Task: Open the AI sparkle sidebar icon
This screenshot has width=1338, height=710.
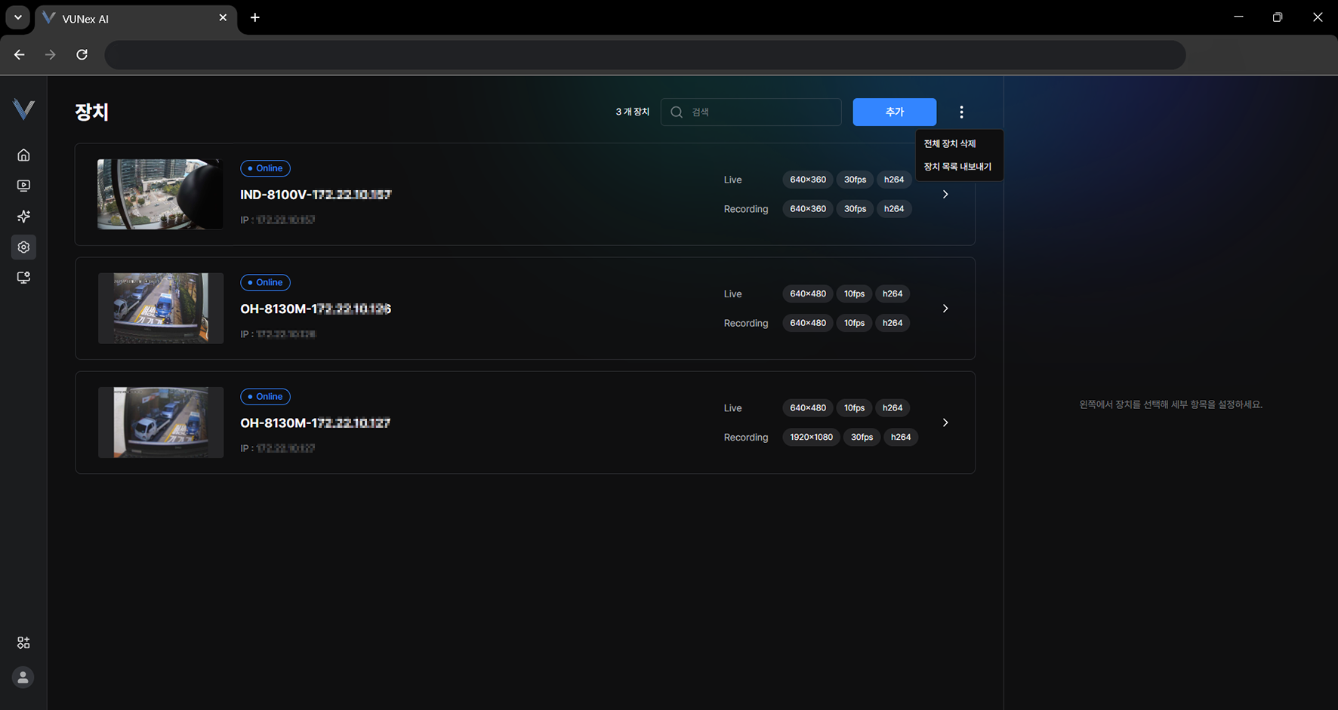Action: point(23,217)
